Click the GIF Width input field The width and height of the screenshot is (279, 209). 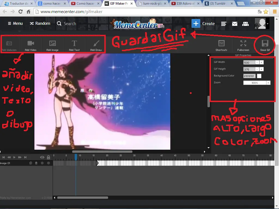249,62
